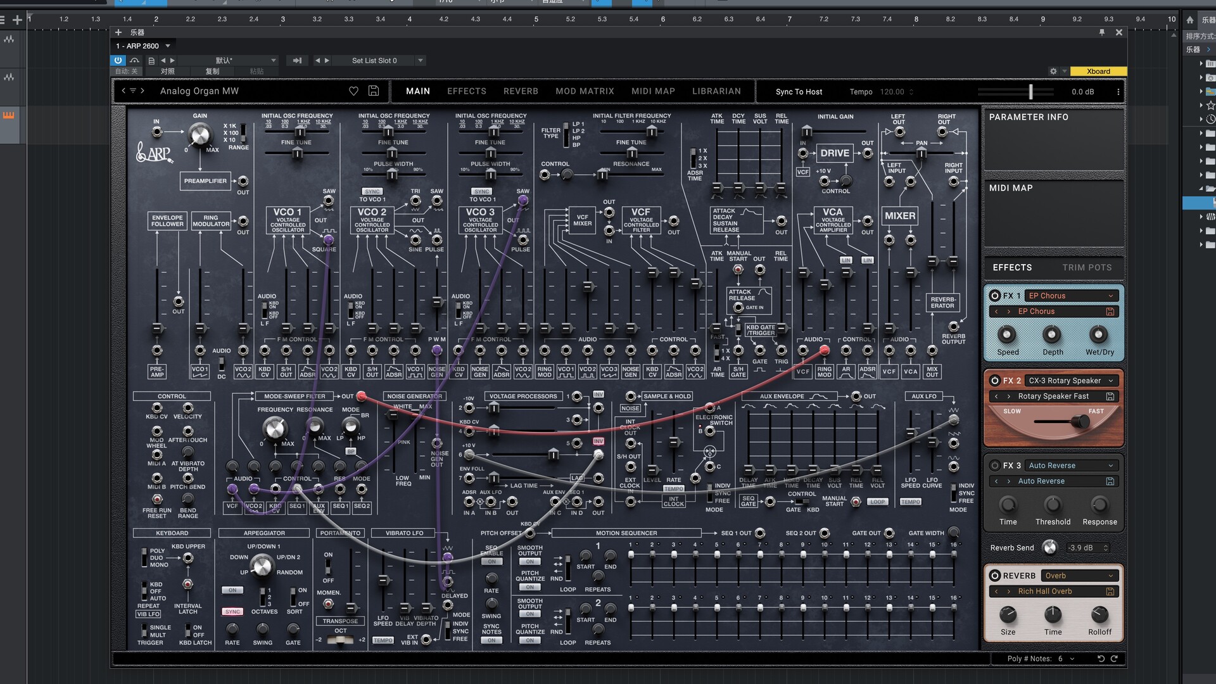Screen dimensions: 1216x684
Task: Click the preamplifier GAIN knob
Action: tap(199, 134)
